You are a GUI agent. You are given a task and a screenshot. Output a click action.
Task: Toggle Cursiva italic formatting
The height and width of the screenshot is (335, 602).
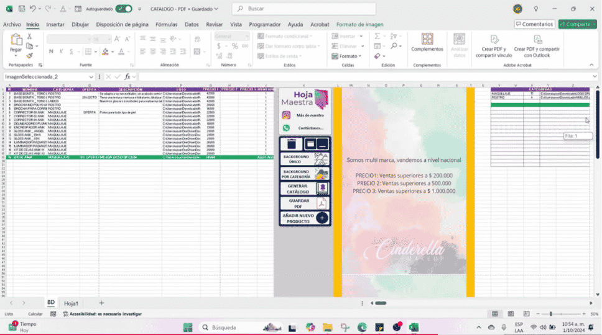tap(61, 51)
